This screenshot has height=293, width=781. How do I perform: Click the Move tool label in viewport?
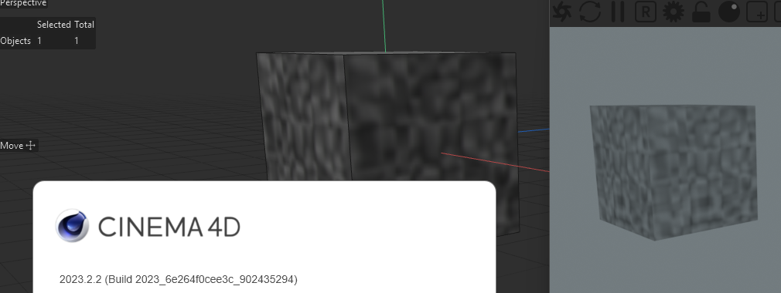pyautogui.click(x=12, y=146)
